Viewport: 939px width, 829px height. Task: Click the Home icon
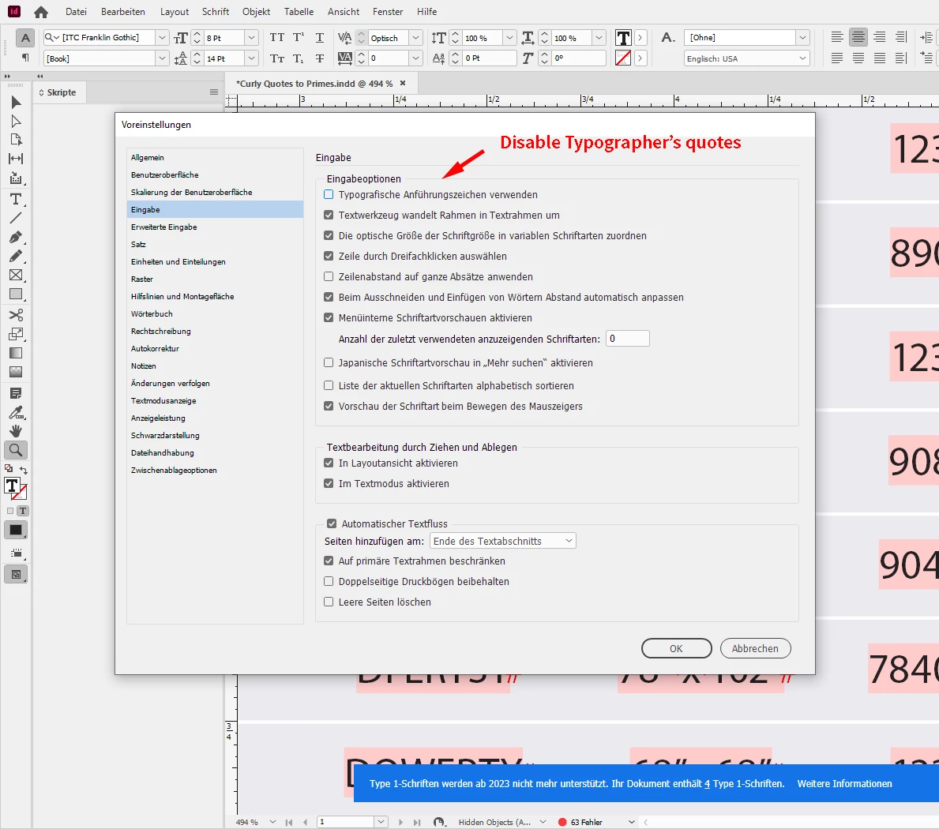click(x=41, y=11)
